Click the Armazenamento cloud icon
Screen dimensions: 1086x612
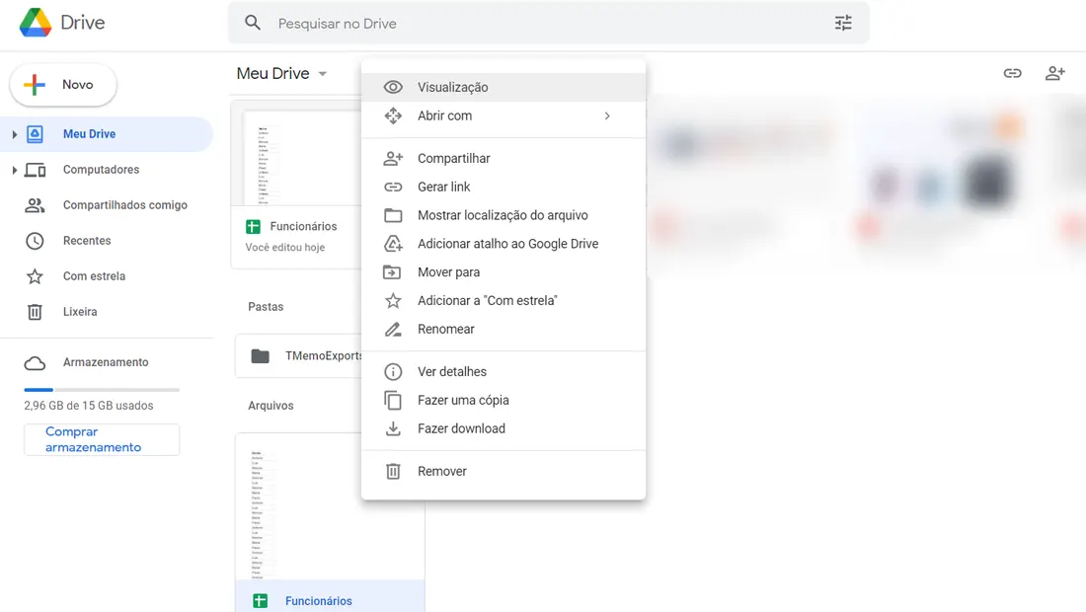tap(35, 363)
